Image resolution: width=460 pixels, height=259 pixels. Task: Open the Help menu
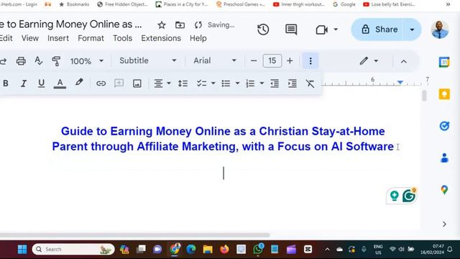click(198, 38)
